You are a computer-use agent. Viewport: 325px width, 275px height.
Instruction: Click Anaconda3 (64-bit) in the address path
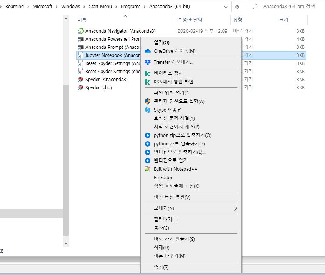(170, 7)
